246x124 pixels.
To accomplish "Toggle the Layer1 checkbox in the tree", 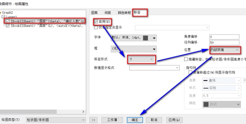I will tap(3, 17).
